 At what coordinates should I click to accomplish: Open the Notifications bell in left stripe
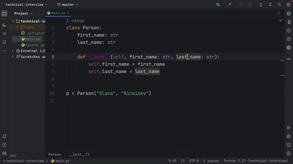[x=4, y=136]
